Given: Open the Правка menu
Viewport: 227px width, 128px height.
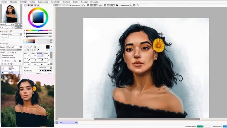Looking at the screenshot, I should pyautogui.click(x=13, y=2).
